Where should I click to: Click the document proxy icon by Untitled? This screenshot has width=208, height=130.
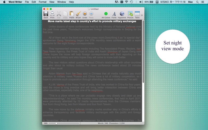pyautogui.click(x=89, y=9)
